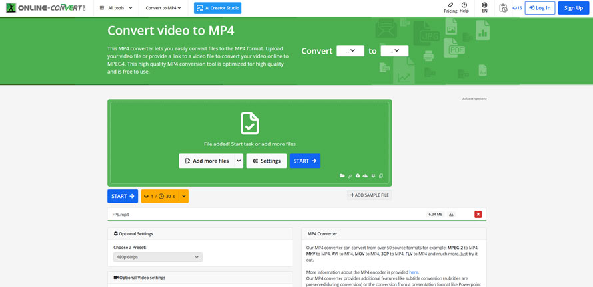This screenshot has width=593, height=287.
Task: Click the orange credits and 30 s indicator
Action: [160, 196]
